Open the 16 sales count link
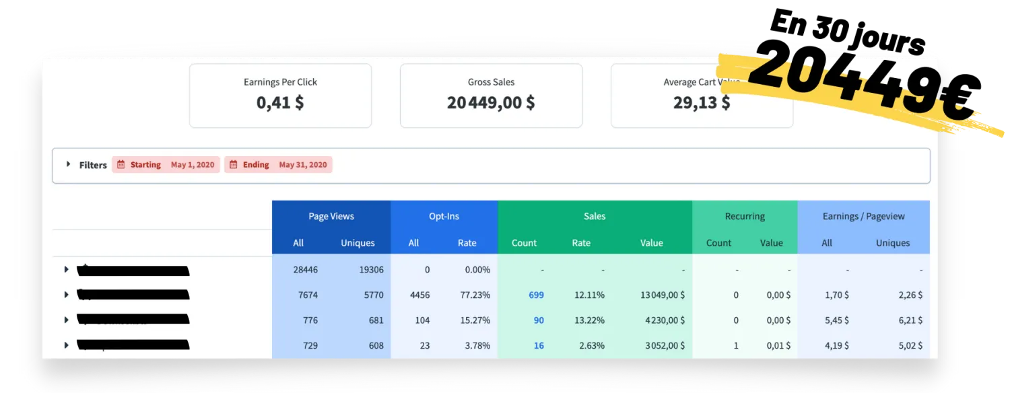This screenshot has height=393, width=1010. point(539,346)
